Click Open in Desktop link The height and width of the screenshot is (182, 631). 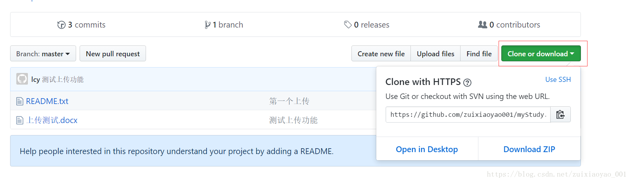tap(427, 149)
